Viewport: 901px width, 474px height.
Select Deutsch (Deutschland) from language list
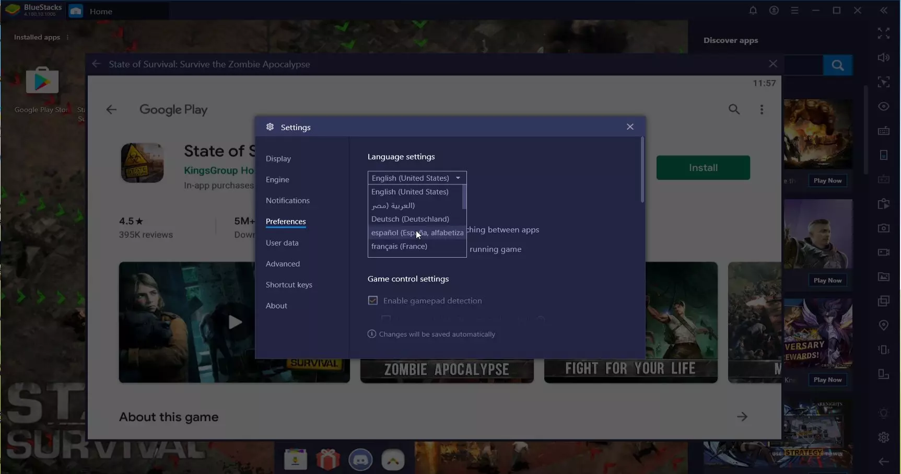point(410,219)
